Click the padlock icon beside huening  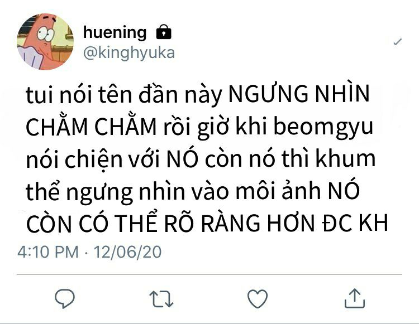coord(164,32)
